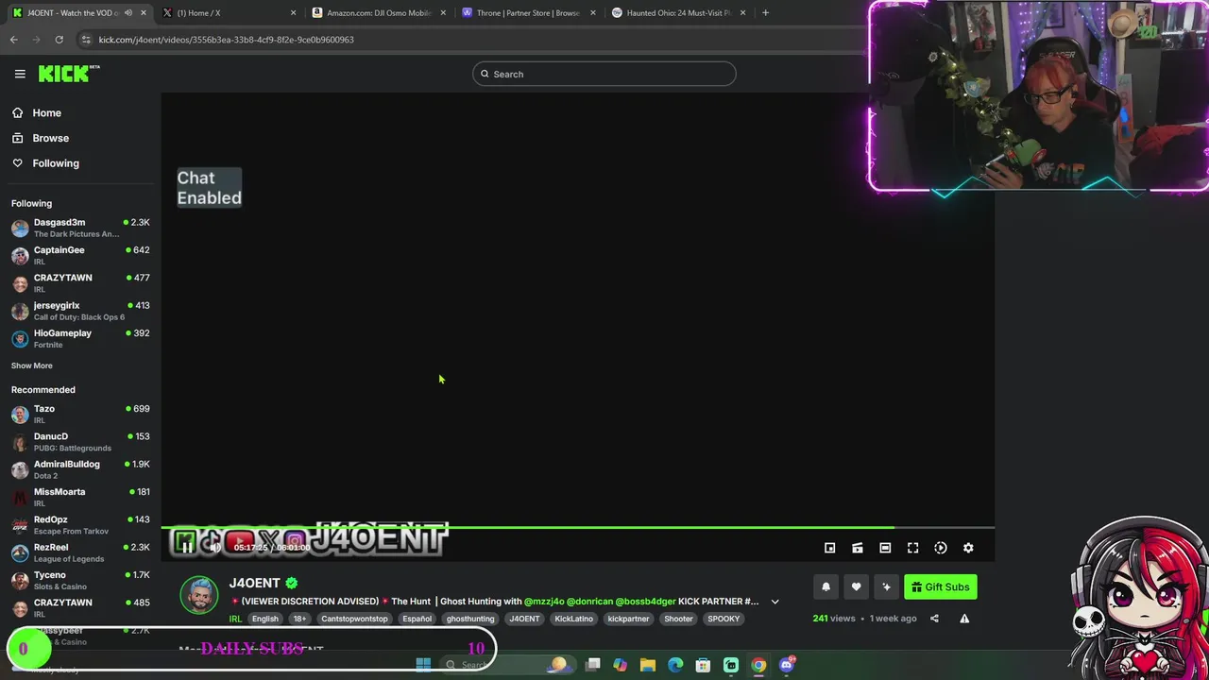Screen dimensions: 1209x680
Task: Open the AdmiralBulldog channel
Action: coord(79,469)
